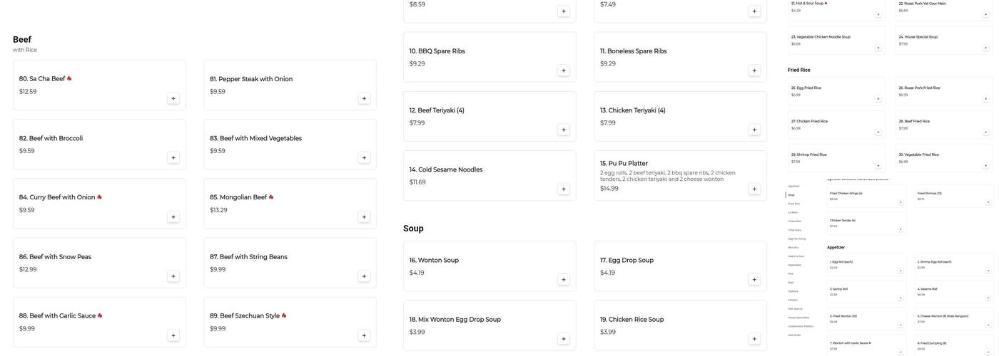Add 17. Egg Drop Soup to cart
999x356 pixels.
(754, 280)
